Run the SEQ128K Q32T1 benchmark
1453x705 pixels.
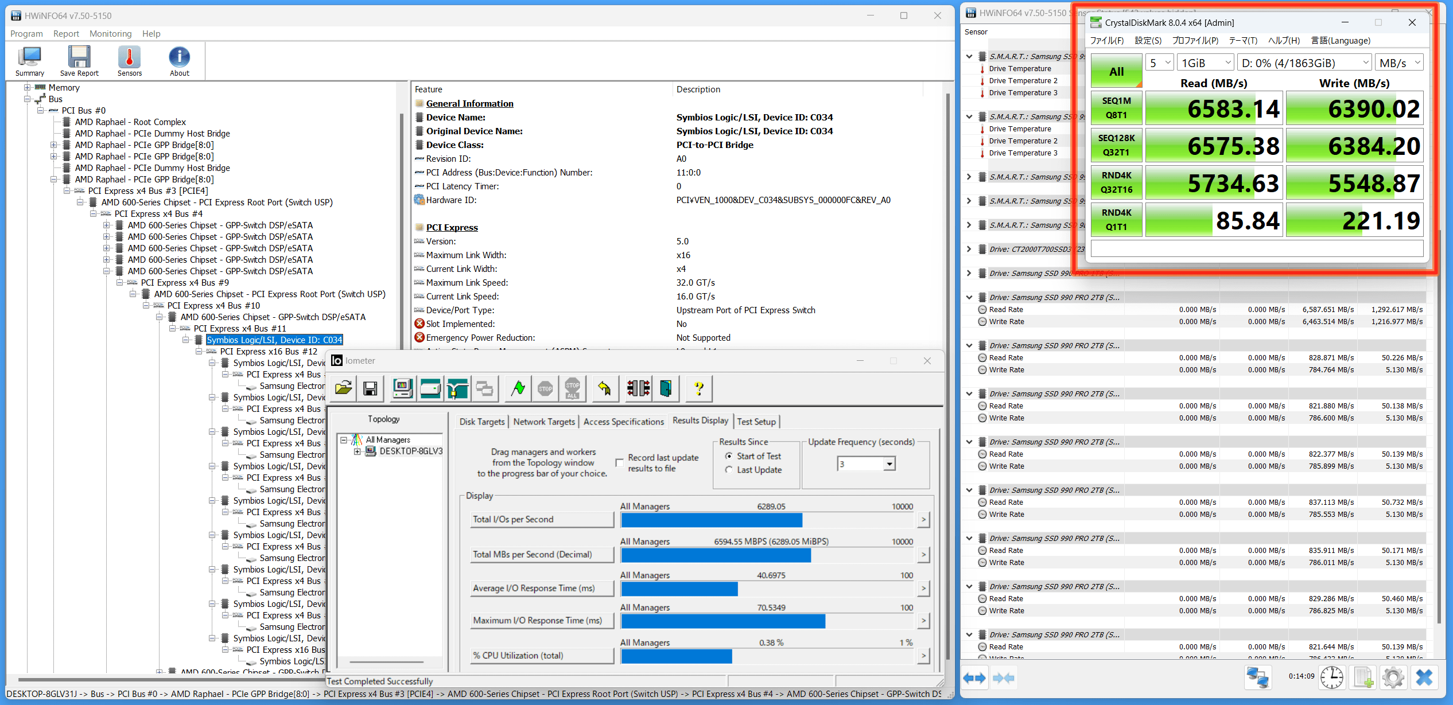(1116, 145)
